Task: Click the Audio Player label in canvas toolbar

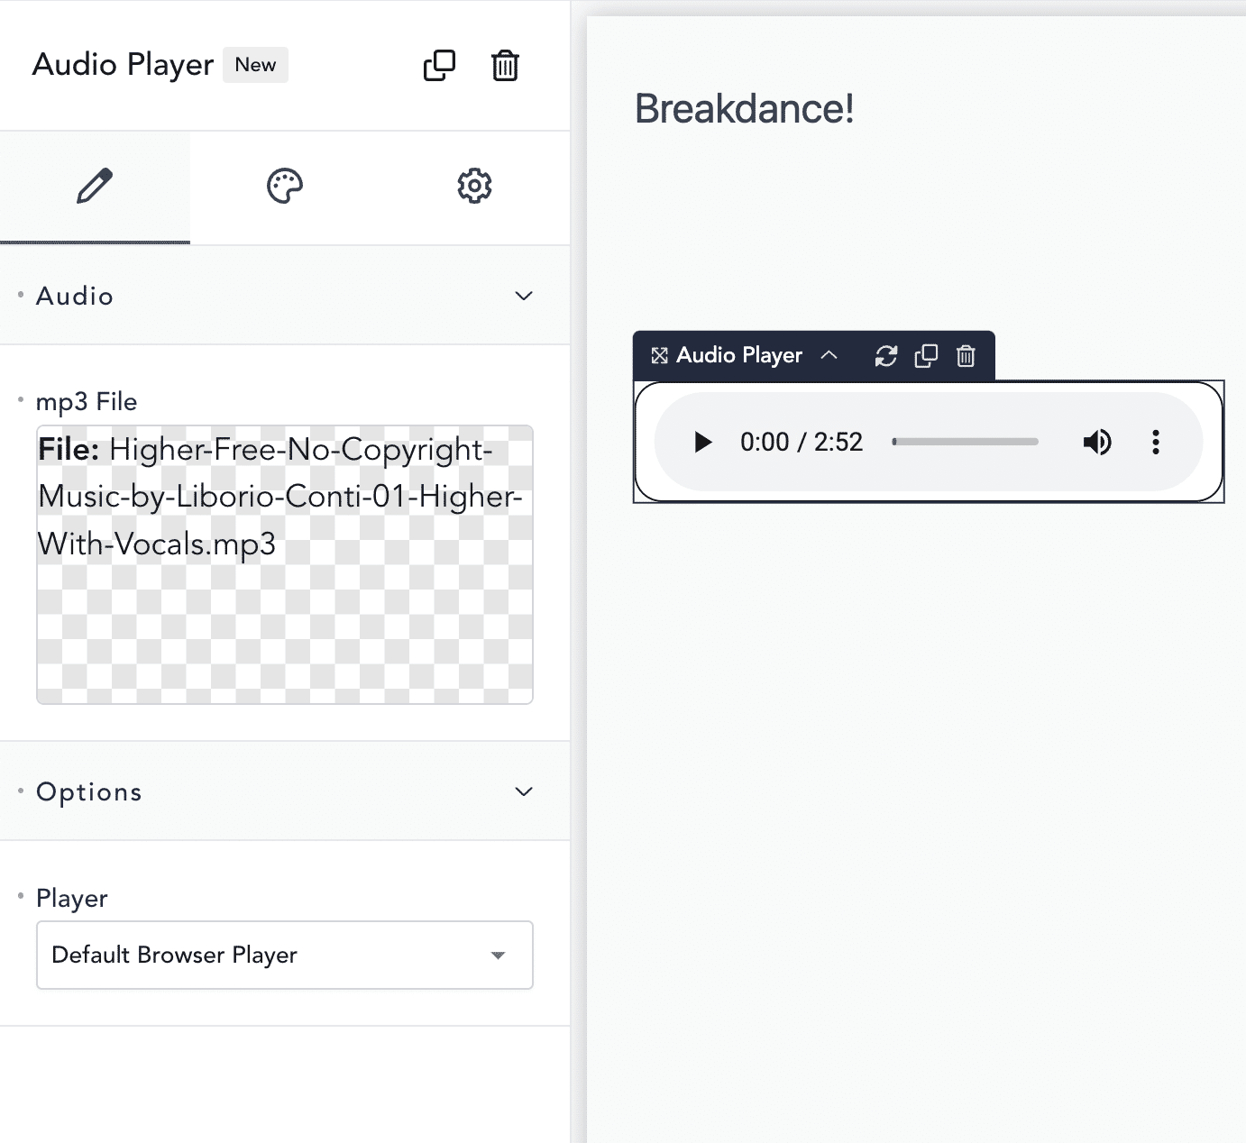Action: coord(739,355)
